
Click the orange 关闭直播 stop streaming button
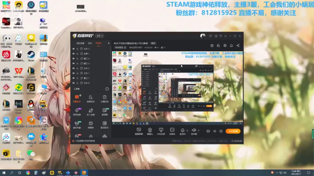233,131
